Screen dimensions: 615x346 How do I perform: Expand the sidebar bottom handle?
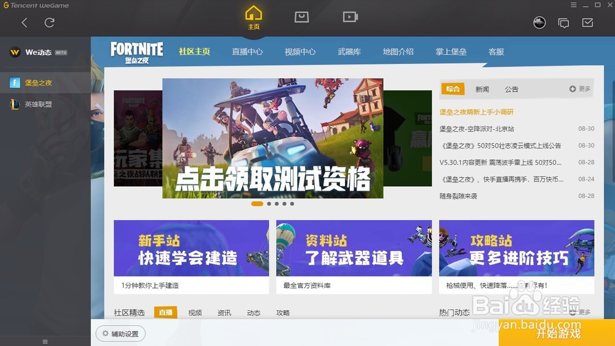pyautogui.click(x=45, y=342)
